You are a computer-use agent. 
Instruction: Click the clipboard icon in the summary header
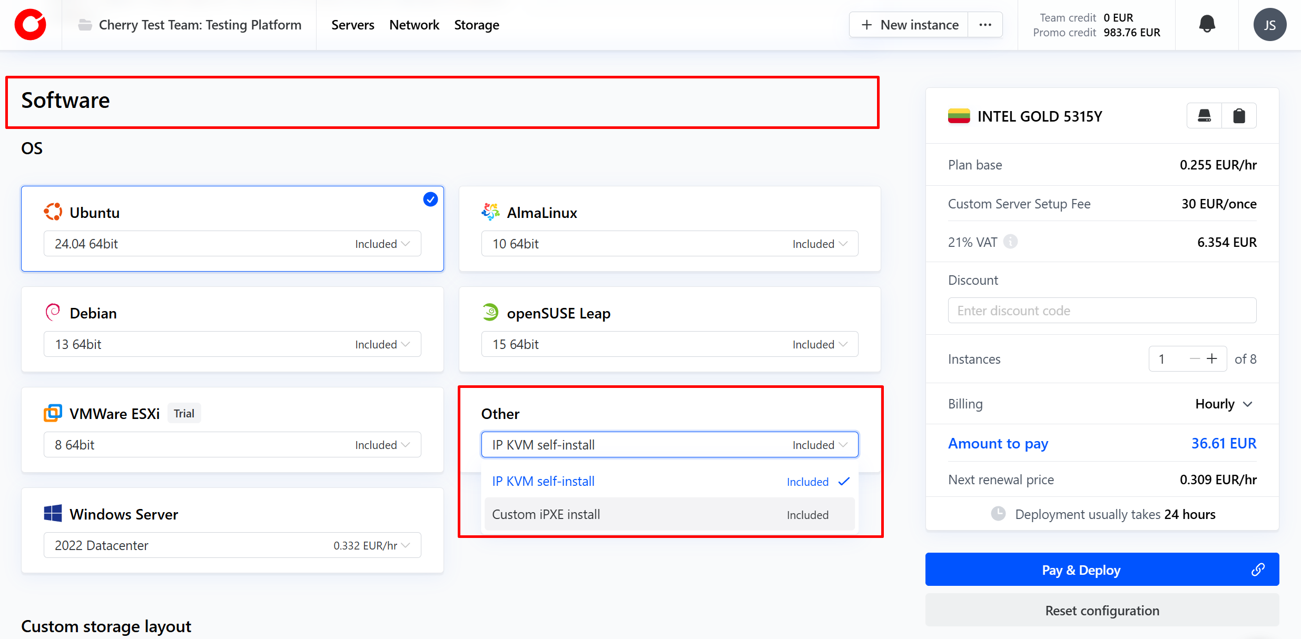point(1239,116)
